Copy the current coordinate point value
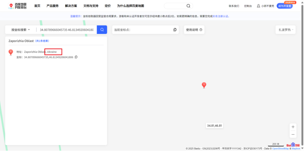Image resolution: width=304 pixels, height=151 pixels. coord(175,30)
